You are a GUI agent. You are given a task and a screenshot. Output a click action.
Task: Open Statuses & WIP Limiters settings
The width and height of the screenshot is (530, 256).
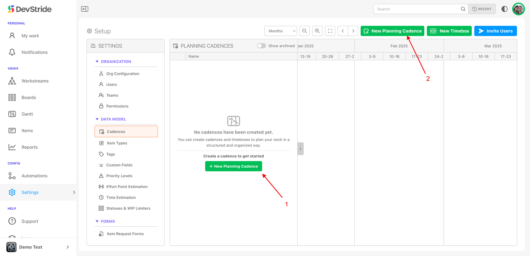pyautogui.click(x=128, y=208)
